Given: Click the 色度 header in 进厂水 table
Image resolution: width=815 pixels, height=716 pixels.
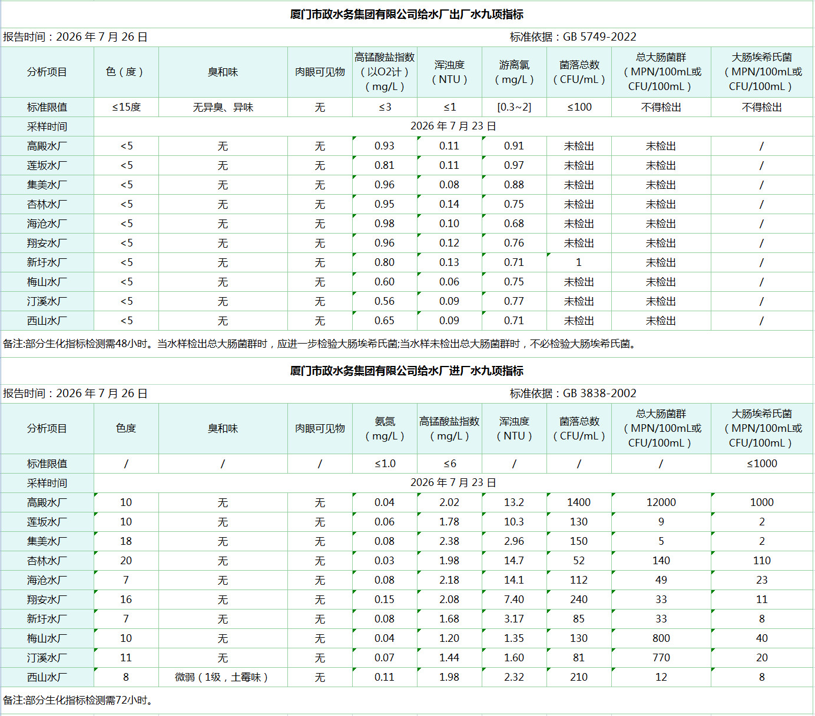Looking at the screenshot, I should pyautogui.click(x=126, y=428).
